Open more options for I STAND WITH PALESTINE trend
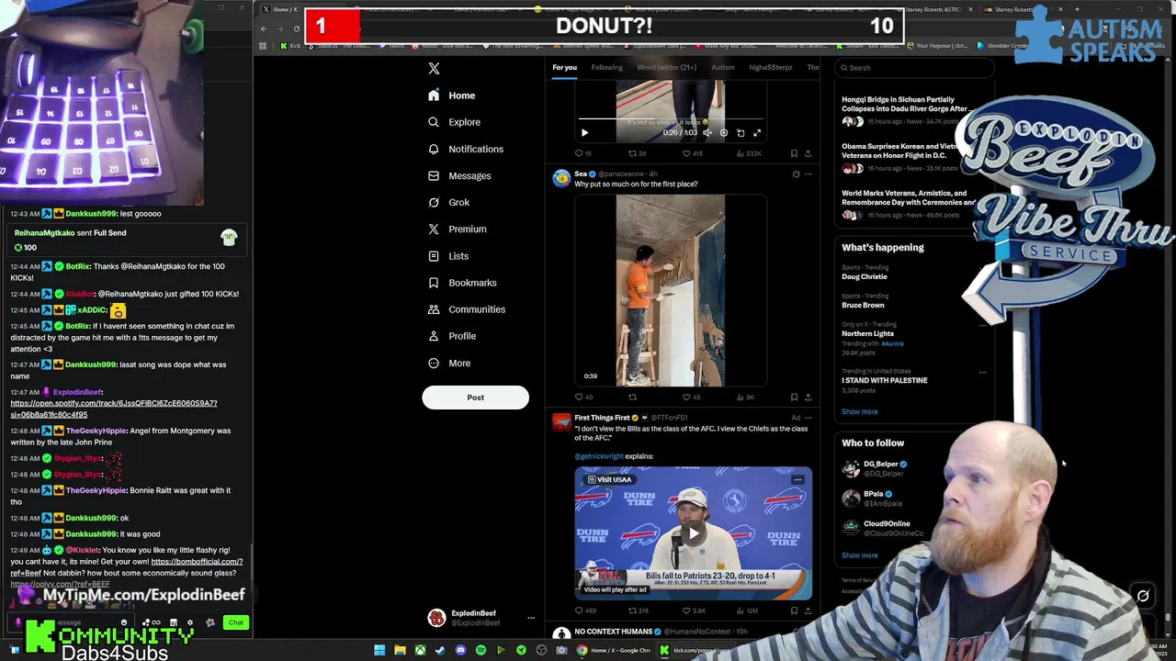Image resolution: width=1176 pixels, height=661 pixels. (982, 372)
